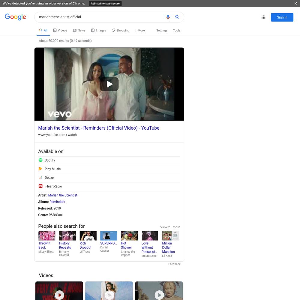Open Deezer icon under Available on

(40, 178)
